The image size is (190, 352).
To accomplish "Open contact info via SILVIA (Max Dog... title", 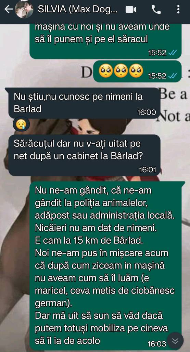I will [x=77, y=9].
